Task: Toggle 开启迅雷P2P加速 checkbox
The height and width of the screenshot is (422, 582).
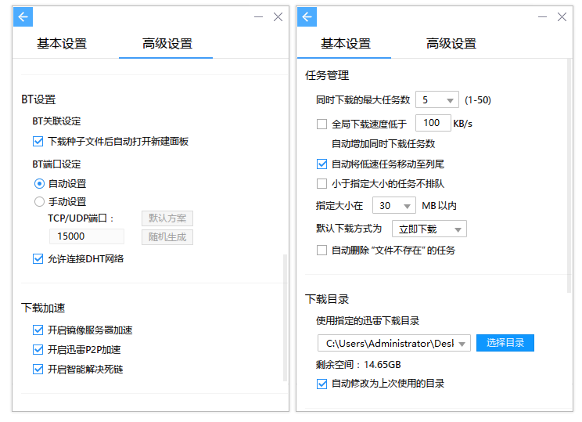Action: pos(38,350)
